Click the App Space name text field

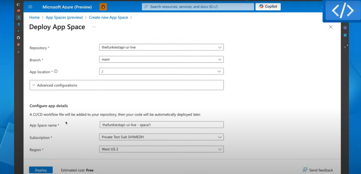click(162, 125)
